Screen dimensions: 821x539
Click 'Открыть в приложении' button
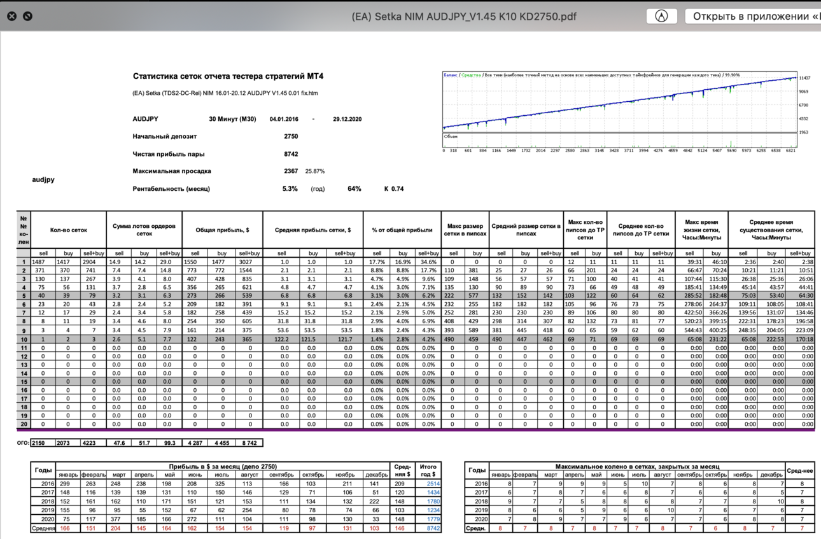click(753, 17)
